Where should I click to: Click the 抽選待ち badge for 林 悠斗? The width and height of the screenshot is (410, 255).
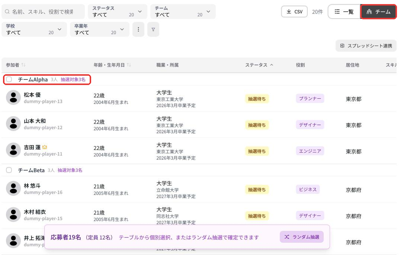pos(257,190)
